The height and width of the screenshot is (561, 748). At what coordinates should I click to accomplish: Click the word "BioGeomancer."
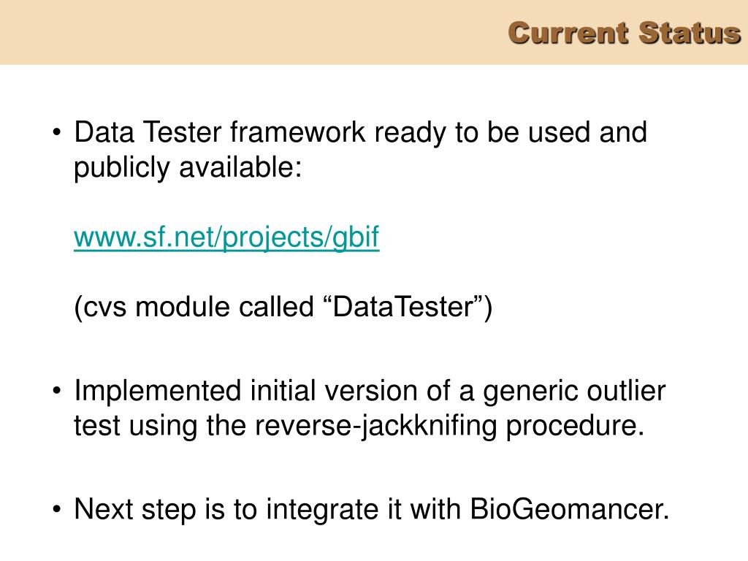click(x=570, y=509)
